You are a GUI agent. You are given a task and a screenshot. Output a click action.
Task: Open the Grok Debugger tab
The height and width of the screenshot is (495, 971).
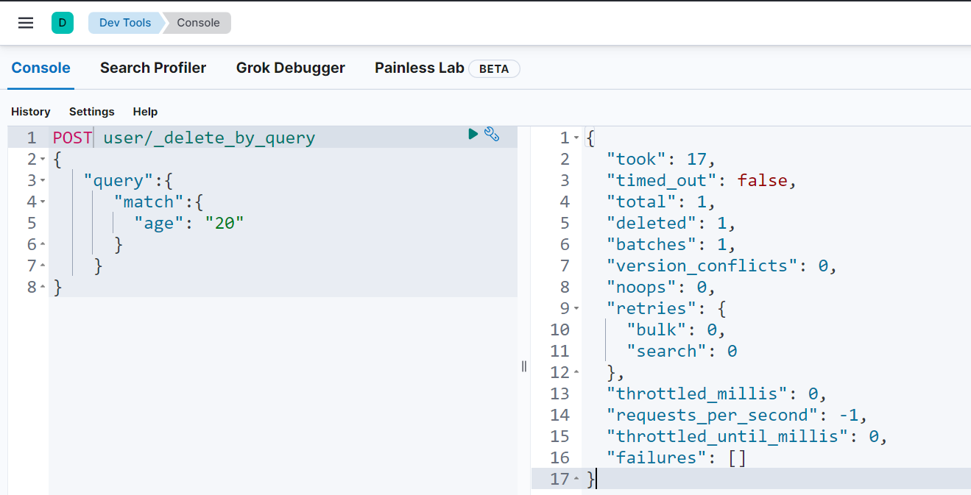click(x=290, y=68)
